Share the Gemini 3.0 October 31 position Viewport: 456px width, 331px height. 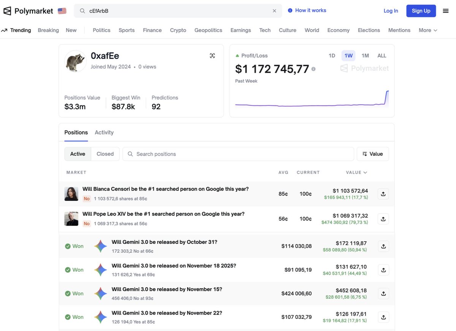(x=383, y=247)
